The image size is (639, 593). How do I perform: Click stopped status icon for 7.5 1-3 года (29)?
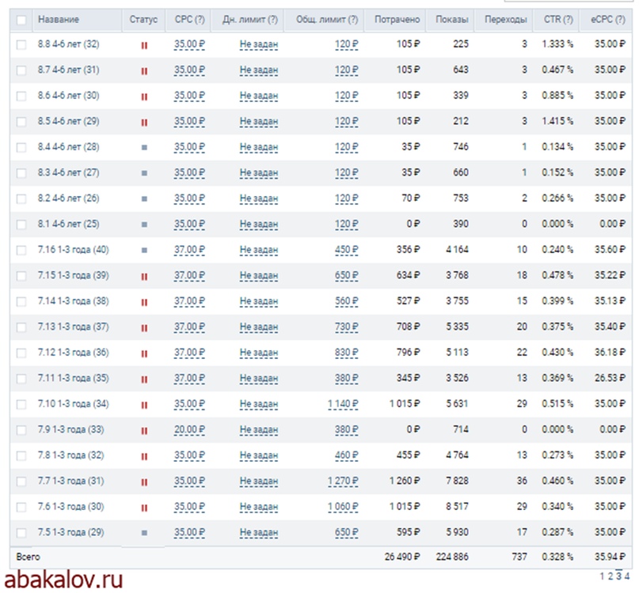click(x=144, y=533)
